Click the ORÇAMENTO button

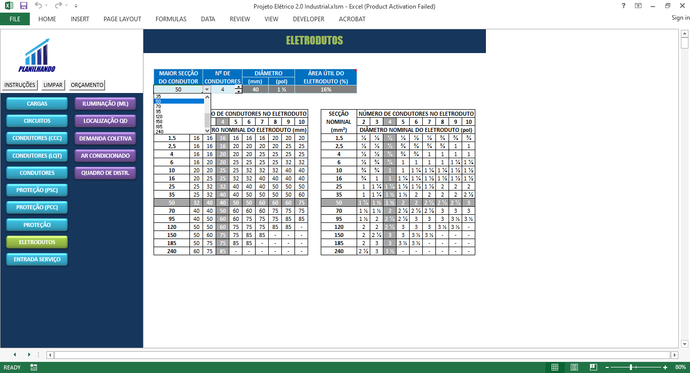(87, 85)
